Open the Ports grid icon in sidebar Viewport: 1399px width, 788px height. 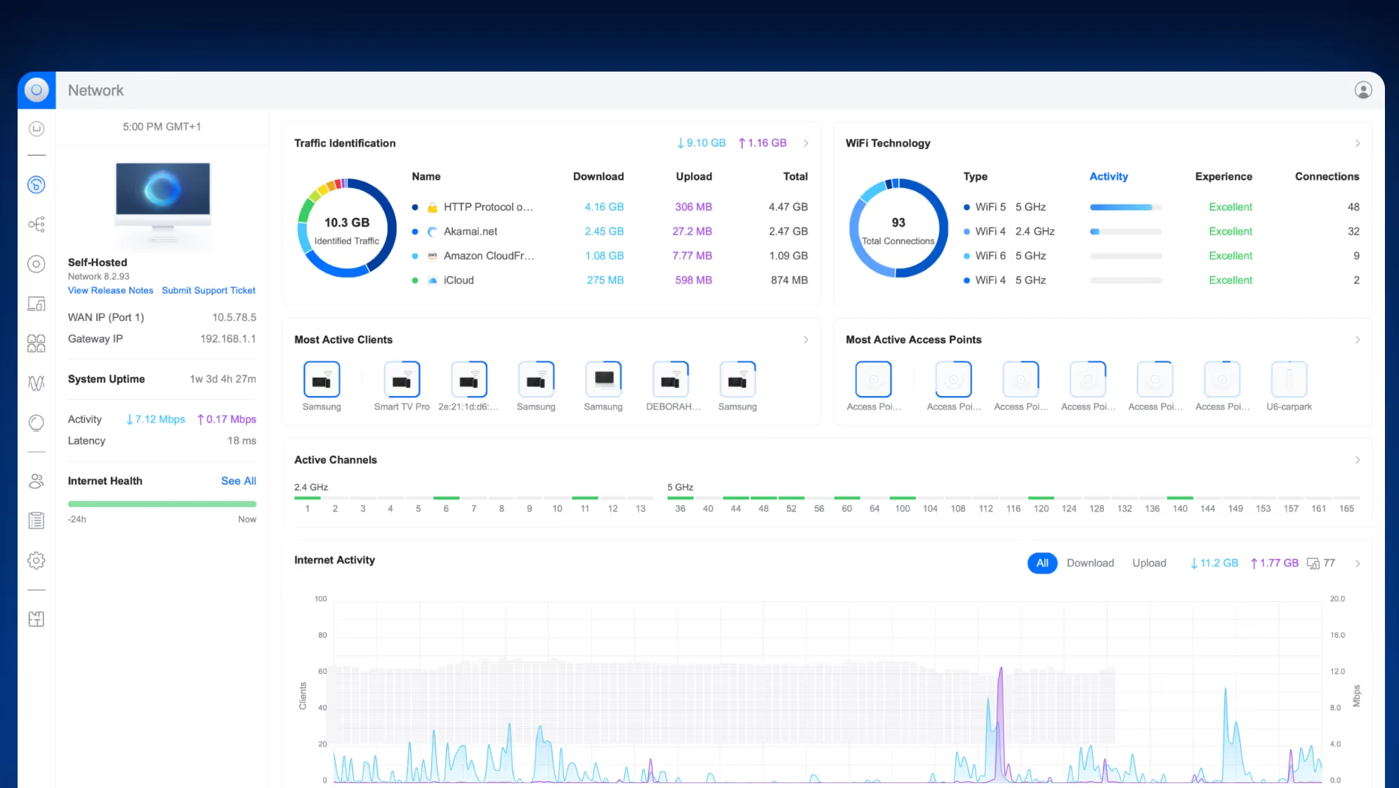37,343
